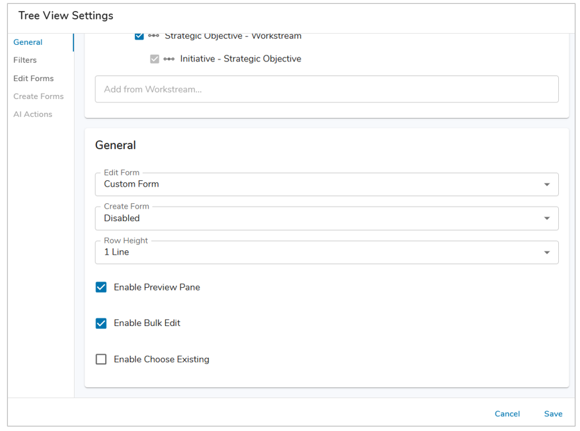Enable Choose Existing checkbox
Viewport: 580px width, 431px height.
click(101, 359)
